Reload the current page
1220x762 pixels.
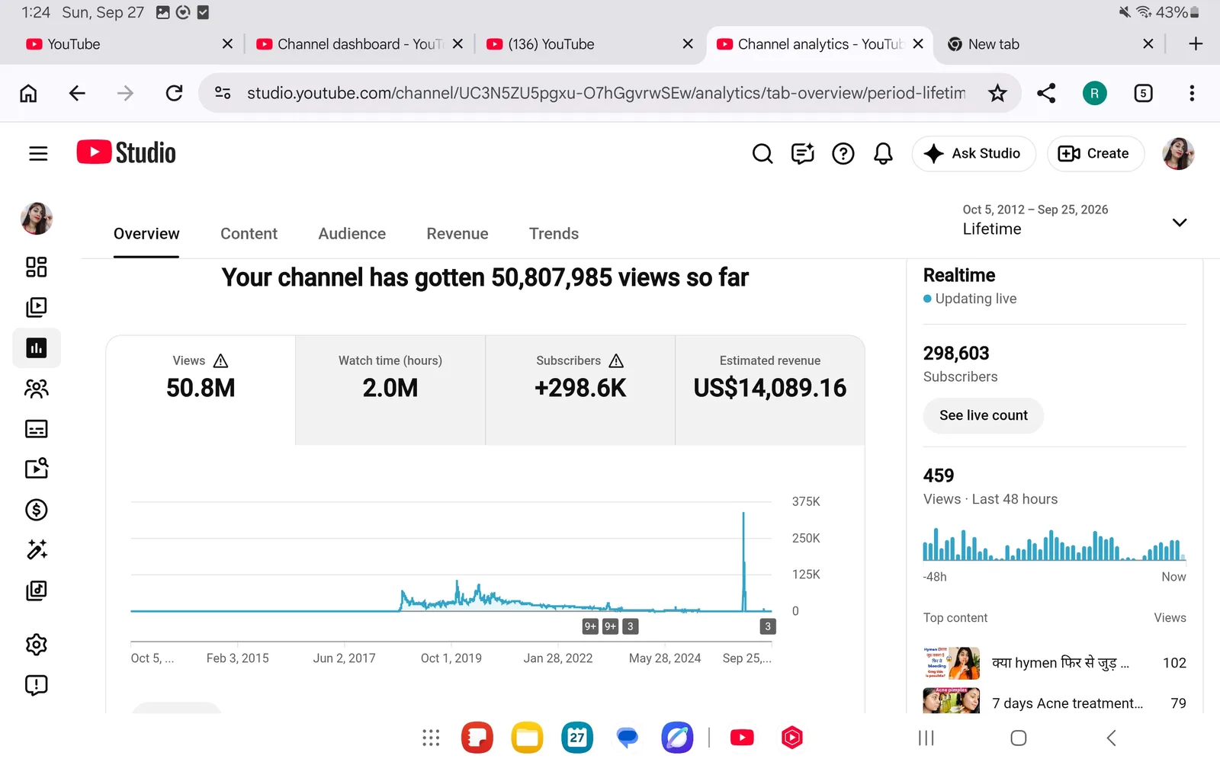(x=175, y=93)
